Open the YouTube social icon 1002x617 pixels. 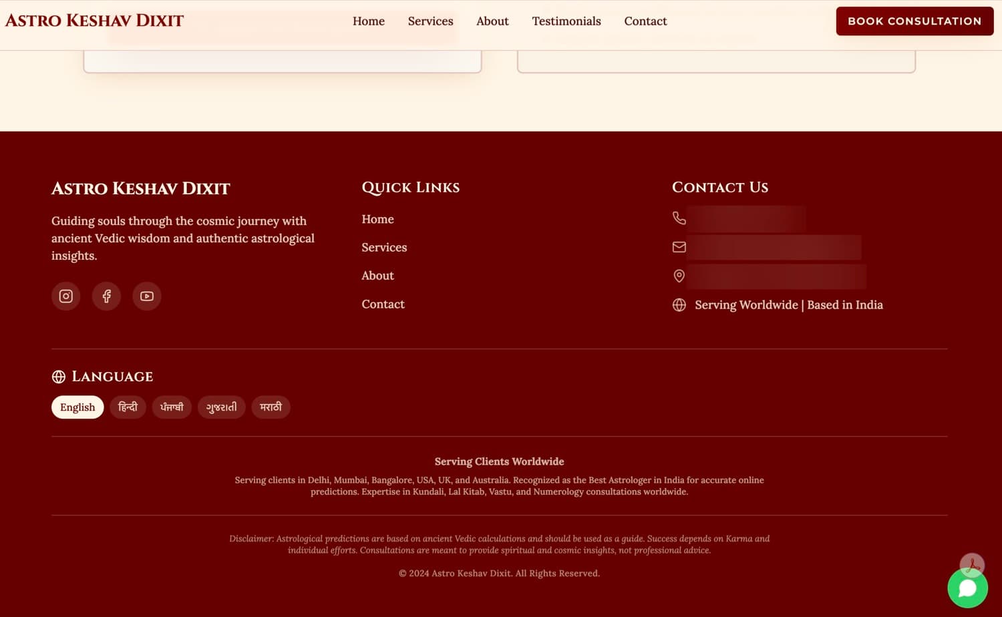pyautogui.click(x=147, y=296)
